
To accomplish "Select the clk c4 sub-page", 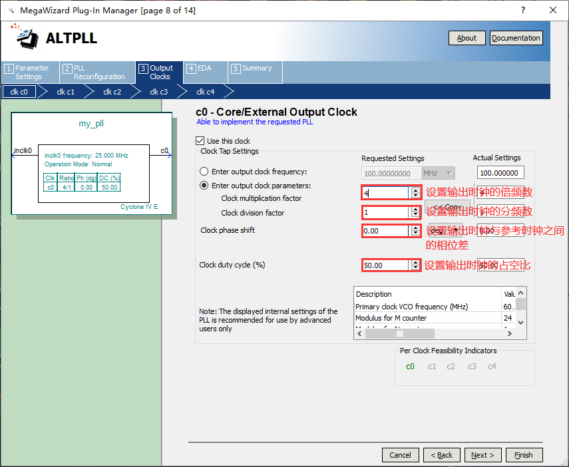I will [x=205, y=92].
